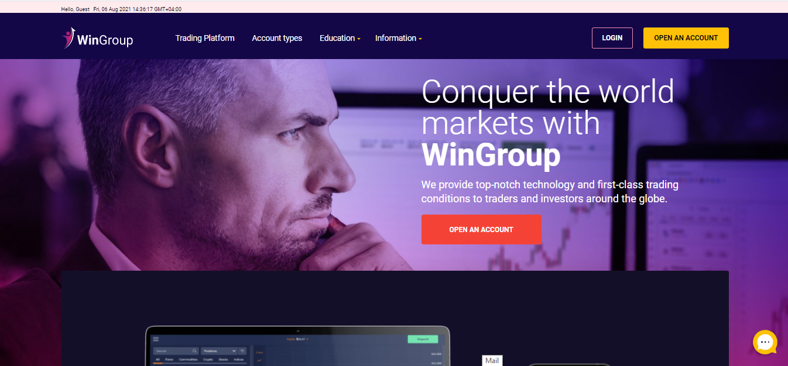This screenshot has height=366, width=788.
Task: Click the Mail tooltip label
Action: [492, 361]
